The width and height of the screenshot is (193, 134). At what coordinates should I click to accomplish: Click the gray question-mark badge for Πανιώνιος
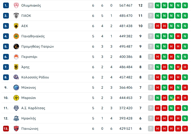[151, 129]
